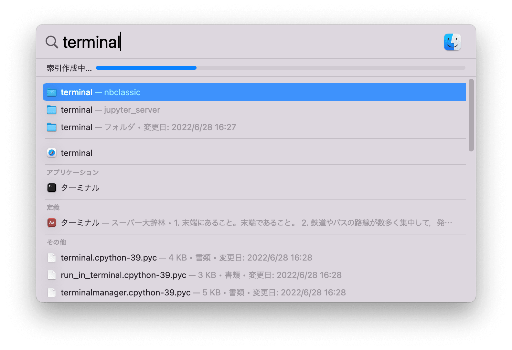Click the jupyter_server terminal folder icon
The height and width of the screenshot is (350, 512).
point(52,110)
